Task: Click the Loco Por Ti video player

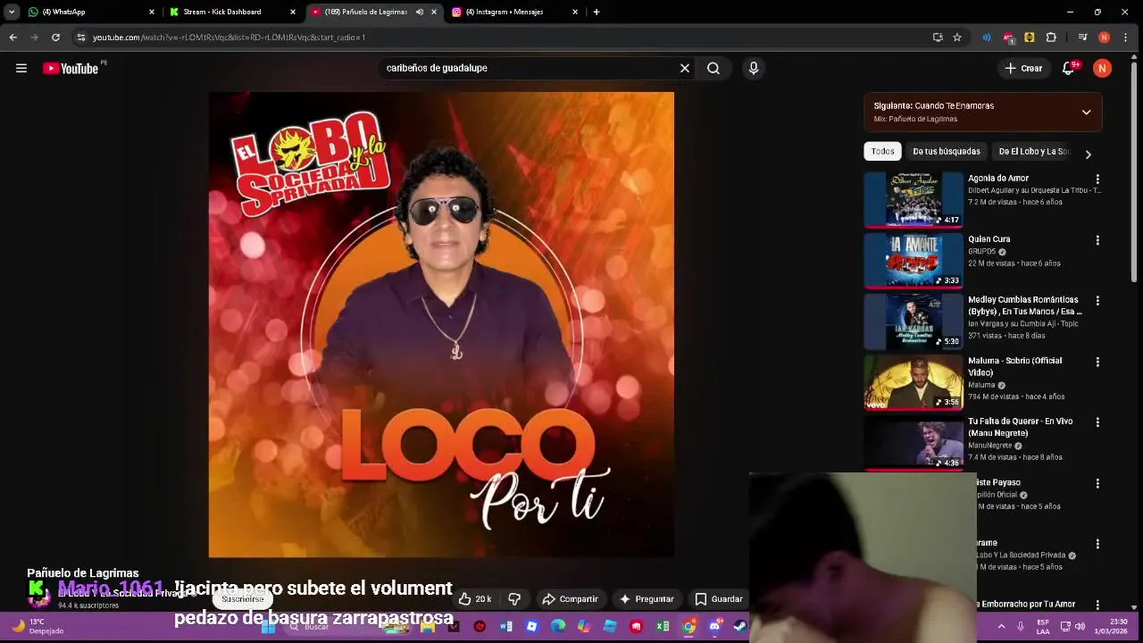Action: point(441,324)
